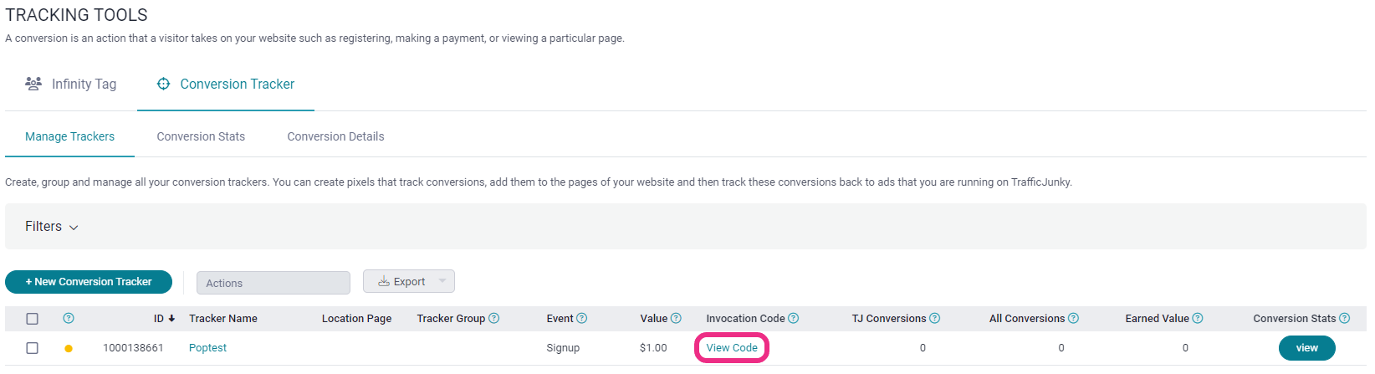Expand the Filters section
This screenshot has height=374, width=1375.
[x=51, y=227]
